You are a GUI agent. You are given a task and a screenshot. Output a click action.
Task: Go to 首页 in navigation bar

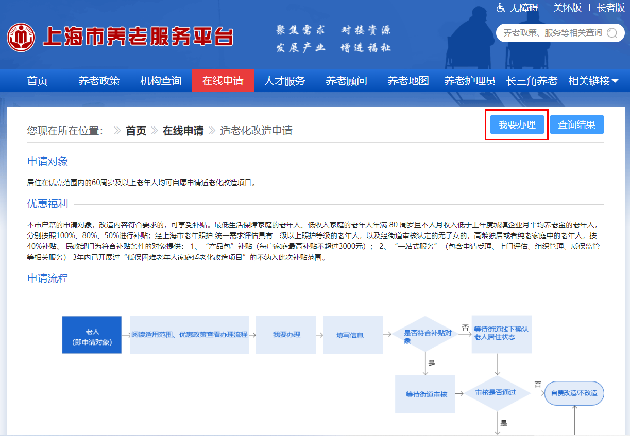click(x=38, y=81)
